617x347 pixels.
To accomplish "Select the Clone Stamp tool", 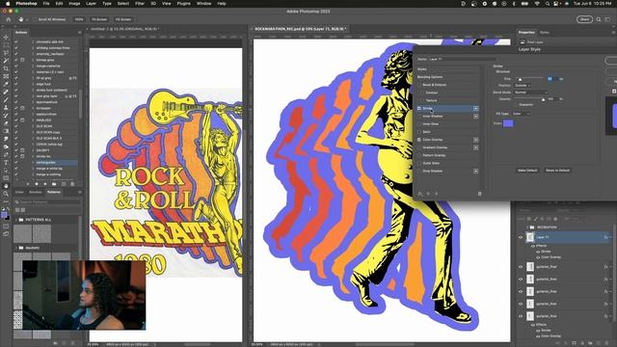I will point(6,107).
